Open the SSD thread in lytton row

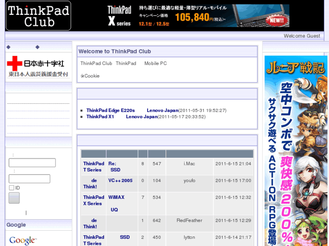[x=124, y=237]
